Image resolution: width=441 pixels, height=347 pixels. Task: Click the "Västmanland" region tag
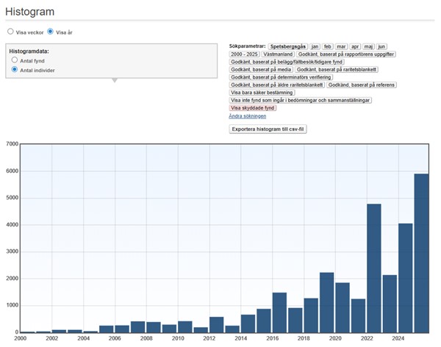280,54
